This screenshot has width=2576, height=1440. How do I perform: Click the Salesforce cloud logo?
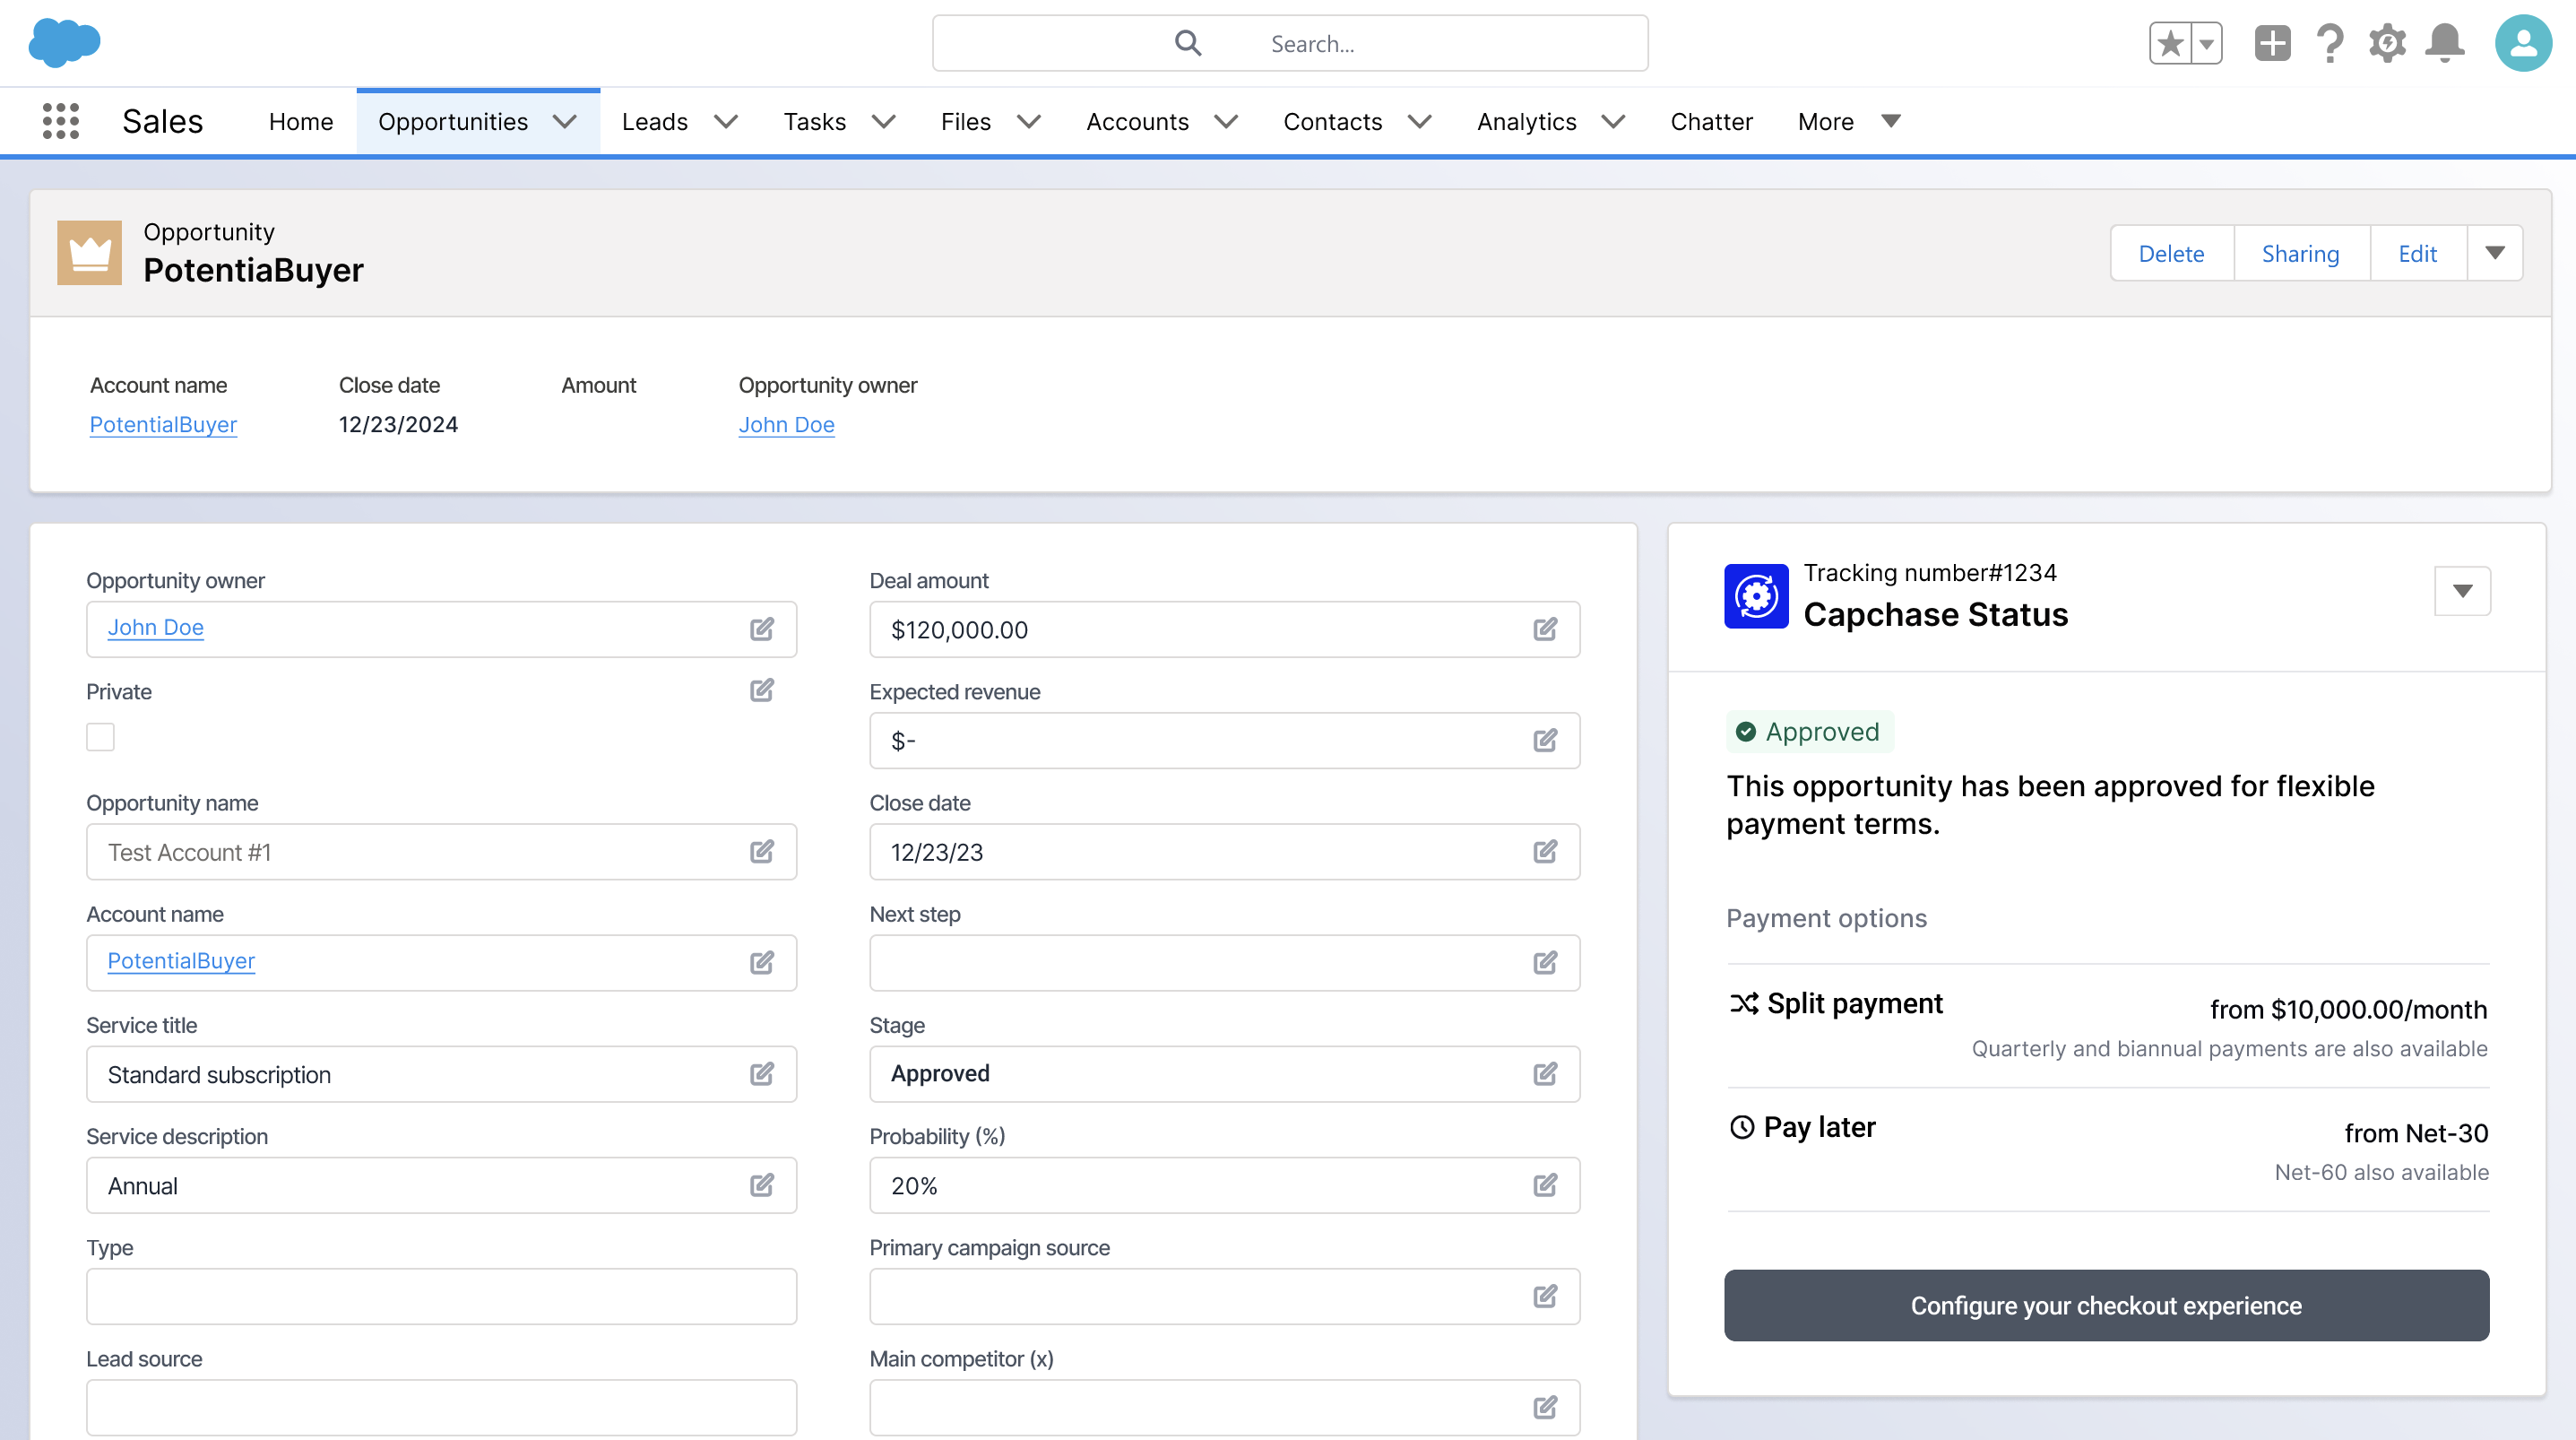64,43
